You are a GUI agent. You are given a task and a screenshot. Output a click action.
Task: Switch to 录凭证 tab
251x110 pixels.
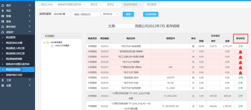94,5
